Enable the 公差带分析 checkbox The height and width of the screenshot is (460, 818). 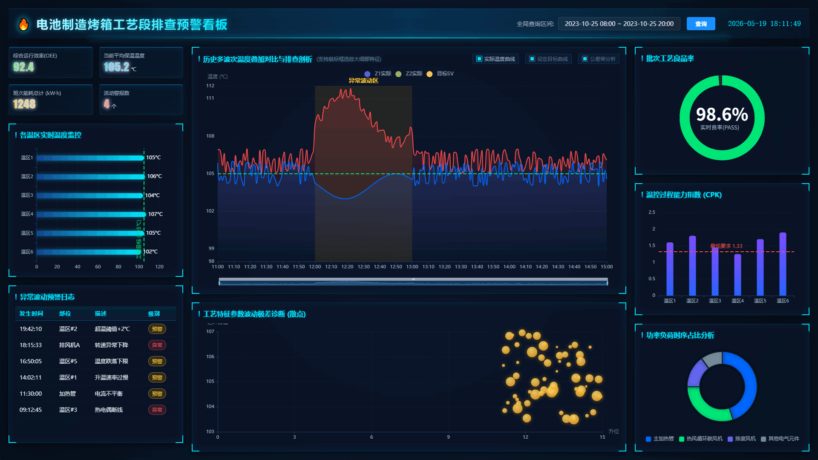585,59
